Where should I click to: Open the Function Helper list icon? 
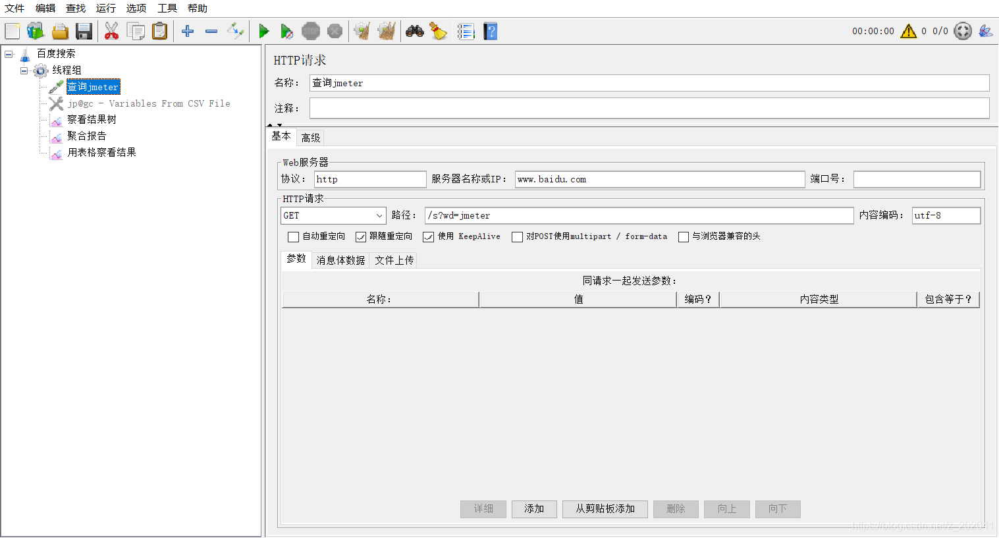466,31
